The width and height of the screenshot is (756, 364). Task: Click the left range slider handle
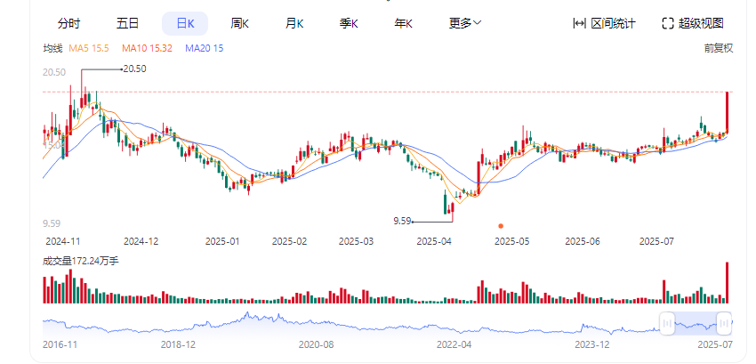665,321
